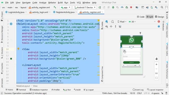Click the red error indicator in design toolbar

click(159, 21)
